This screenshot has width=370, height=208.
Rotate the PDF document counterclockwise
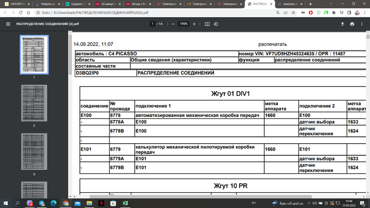click(216, 24)
